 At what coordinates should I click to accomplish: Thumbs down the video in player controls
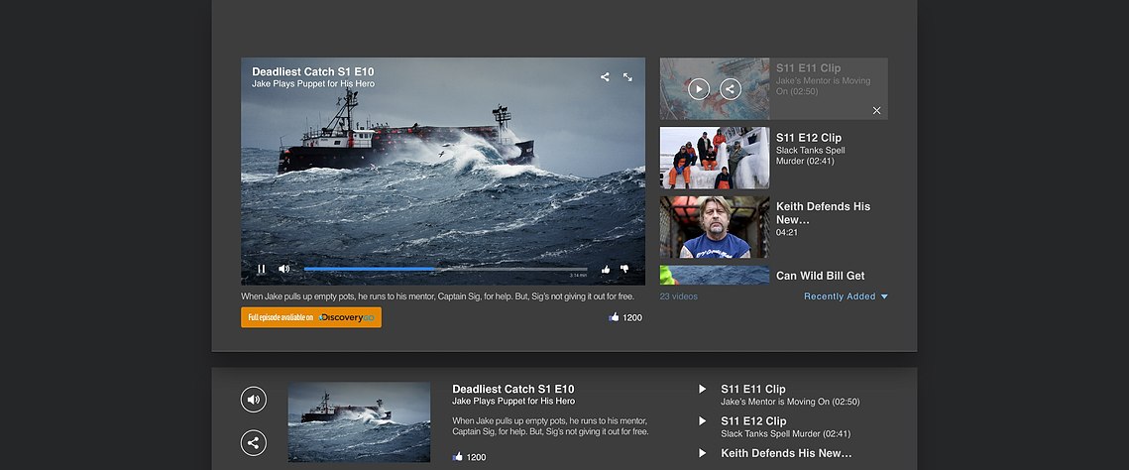tap(624, 269)
